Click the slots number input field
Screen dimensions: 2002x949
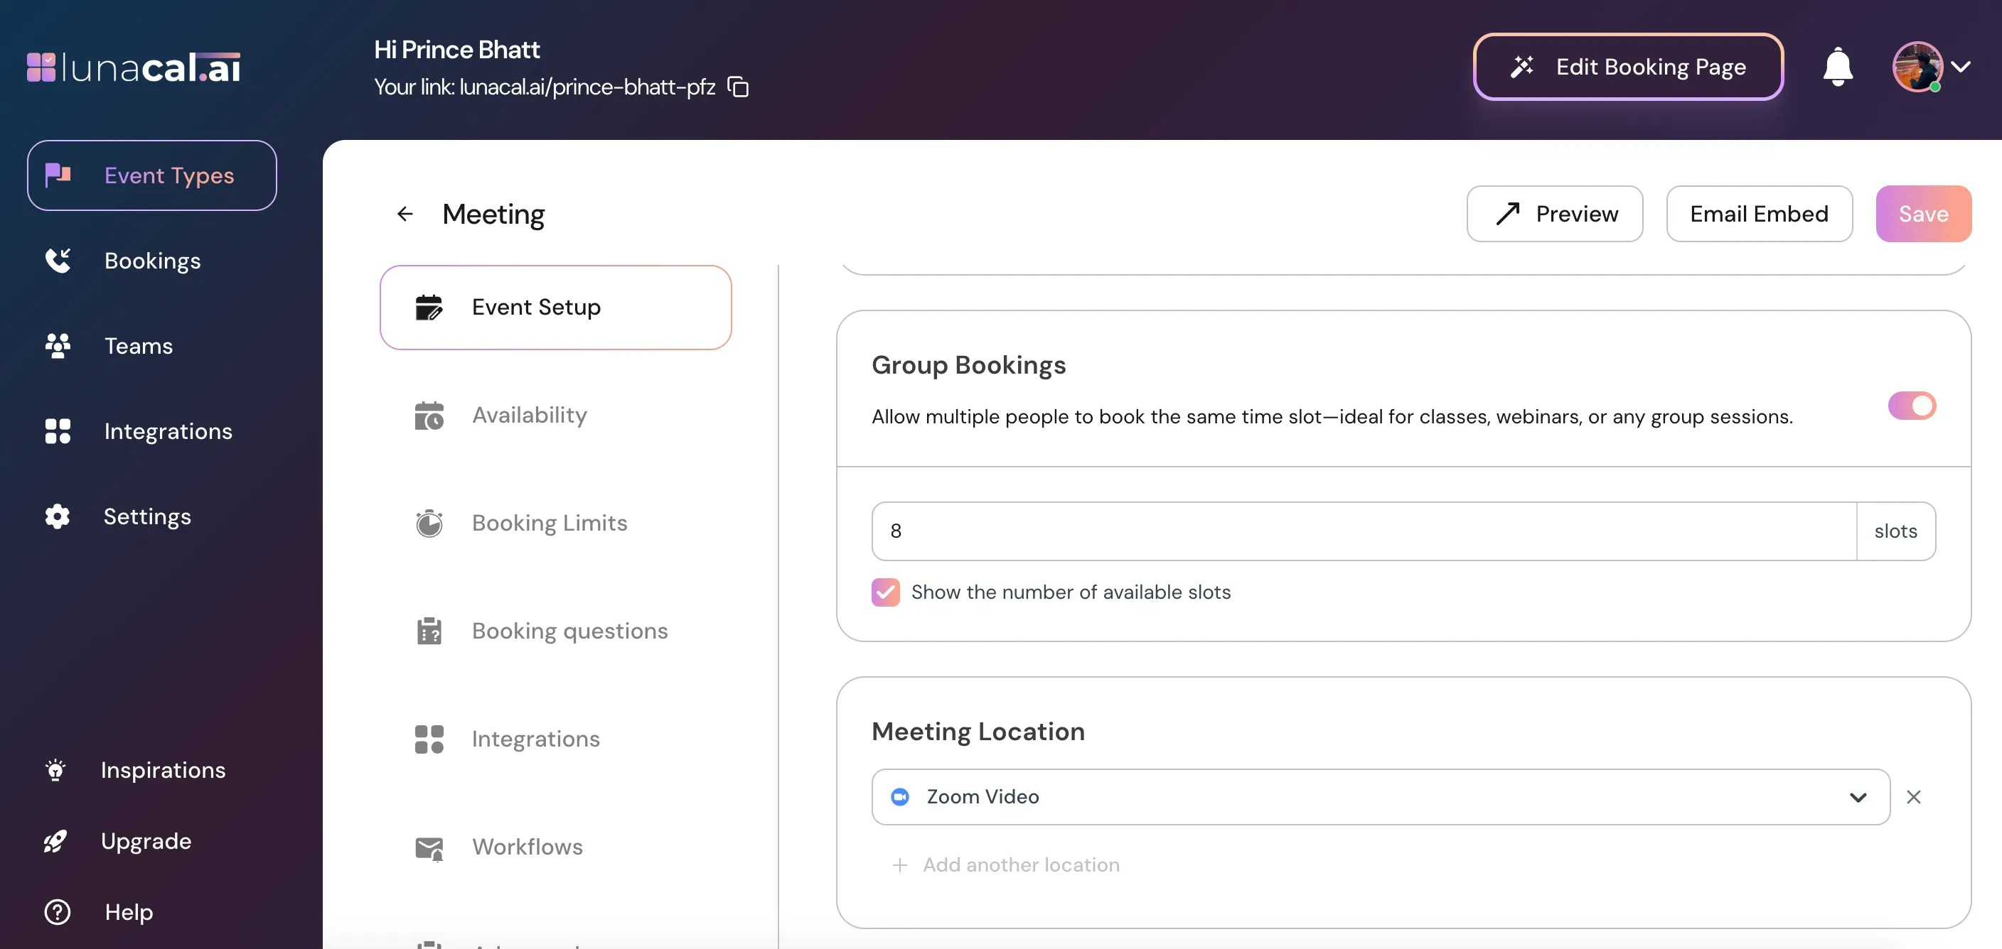tap(1363, 531)
